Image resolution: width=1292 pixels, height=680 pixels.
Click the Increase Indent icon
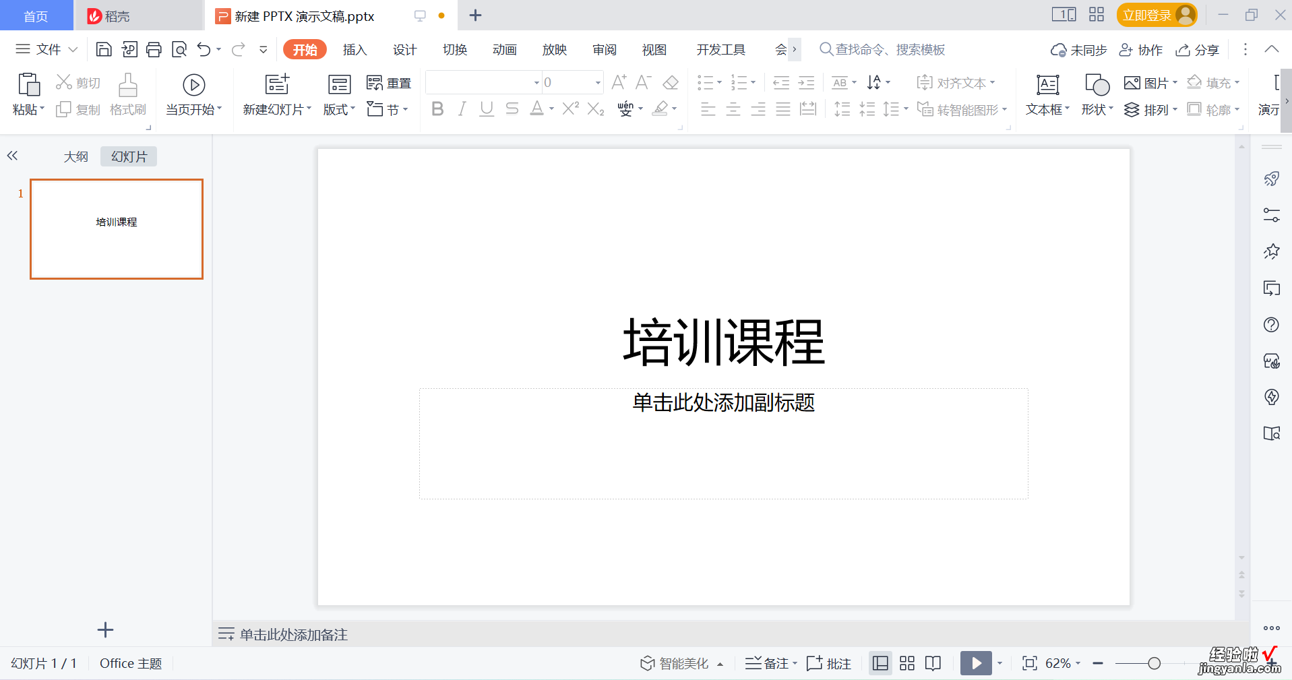click(807, 83)
